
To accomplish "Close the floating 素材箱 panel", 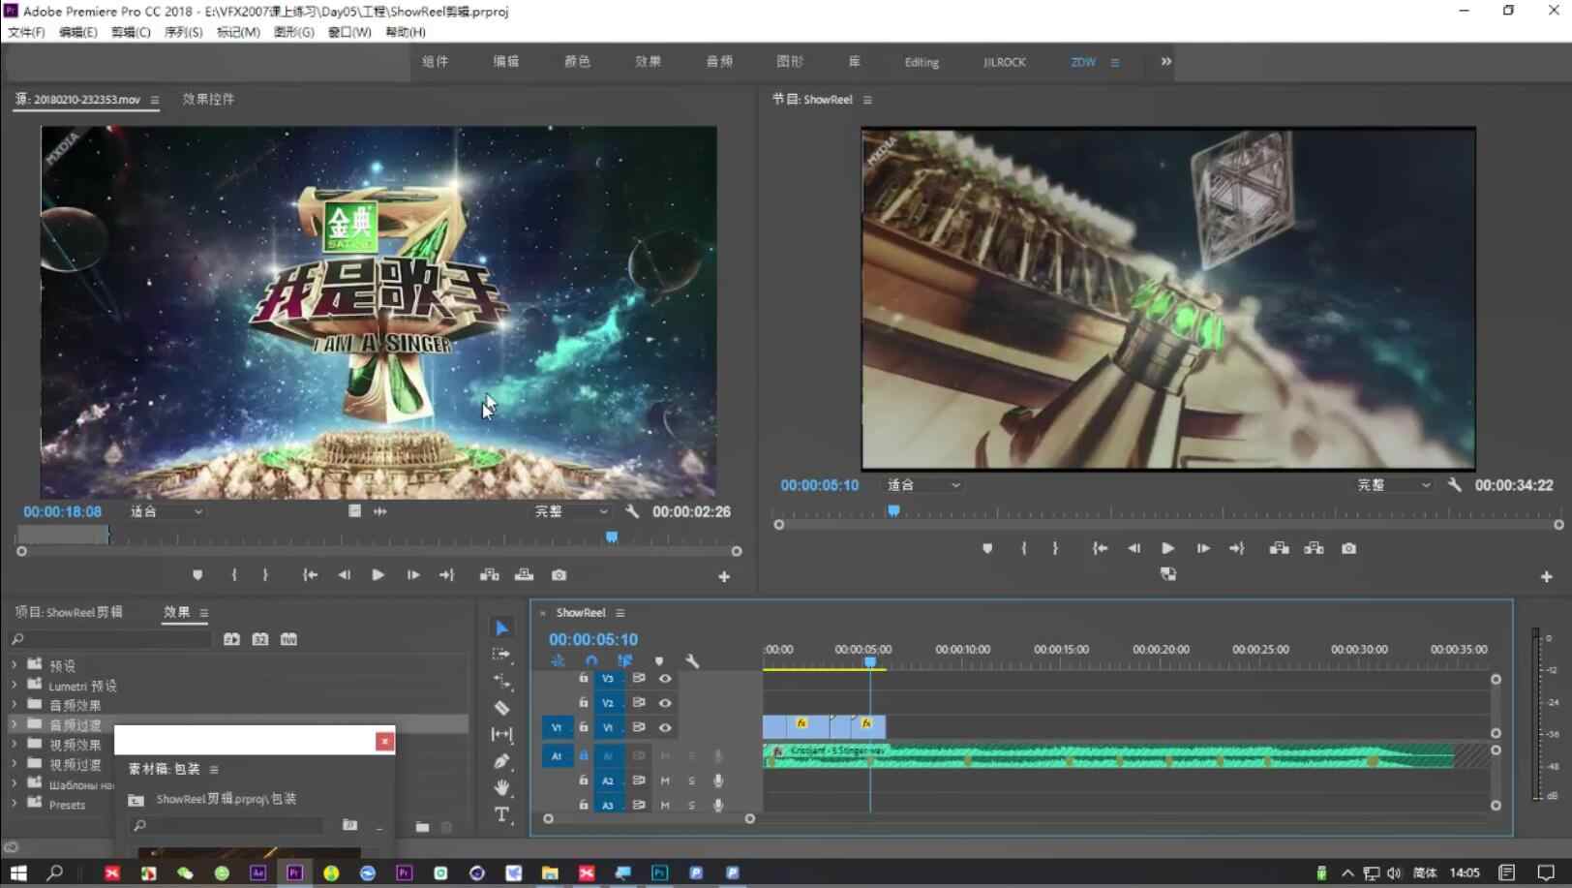I will click(x=384, y=741).
